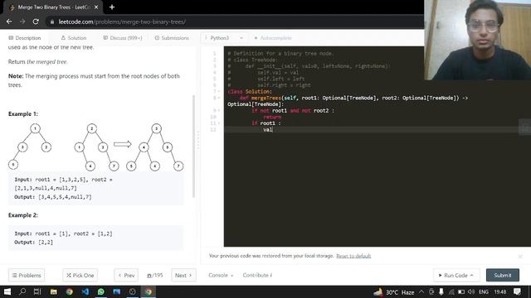Image resolution: width=531 pixels, height=298 pixels.
Task: Switch to the Solution tab
Action: click(74, 38)
